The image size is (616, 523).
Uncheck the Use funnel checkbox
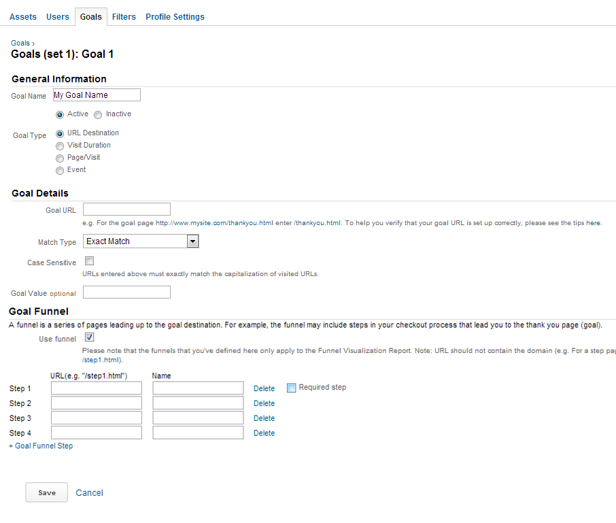click(x=89, y=337)
